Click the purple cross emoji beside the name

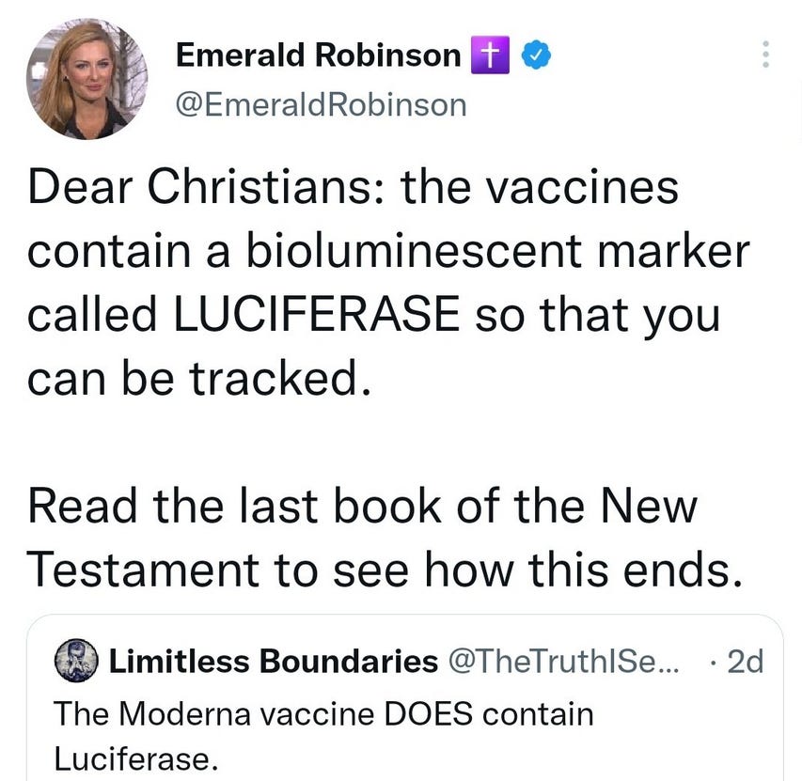[487, 56]
